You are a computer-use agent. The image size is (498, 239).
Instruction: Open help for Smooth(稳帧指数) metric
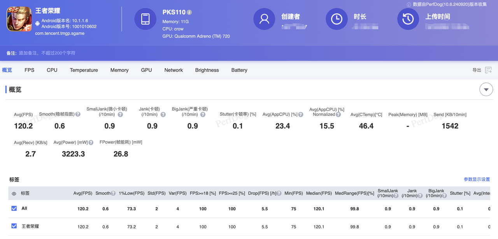[x=78, y=114]
